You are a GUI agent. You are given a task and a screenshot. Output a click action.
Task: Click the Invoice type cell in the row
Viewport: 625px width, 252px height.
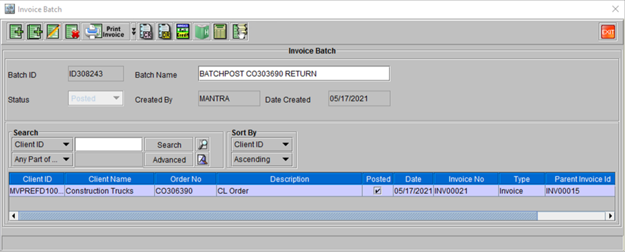pos(522,191)
